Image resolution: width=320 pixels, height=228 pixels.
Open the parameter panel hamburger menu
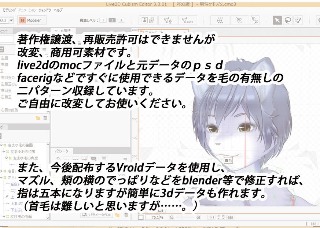[125, 160]
